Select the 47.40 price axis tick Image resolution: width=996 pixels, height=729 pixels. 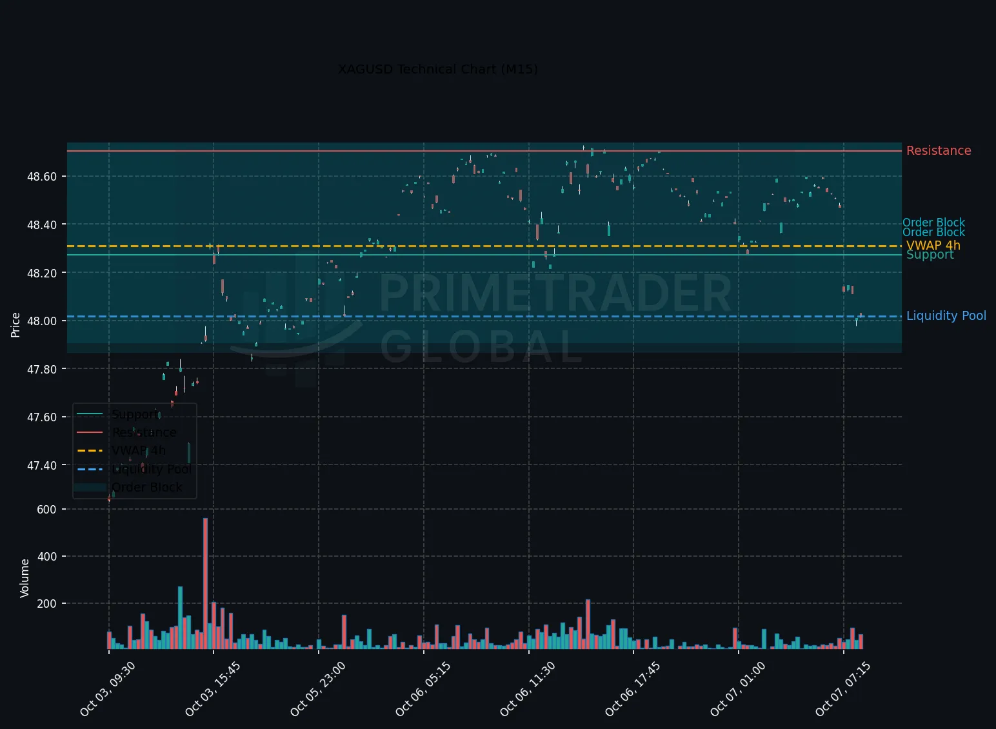(x=42, y=465)
